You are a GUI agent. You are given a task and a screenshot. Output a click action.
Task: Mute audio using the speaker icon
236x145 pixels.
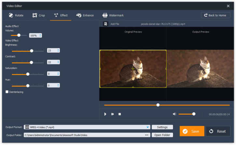coord(174,114)
